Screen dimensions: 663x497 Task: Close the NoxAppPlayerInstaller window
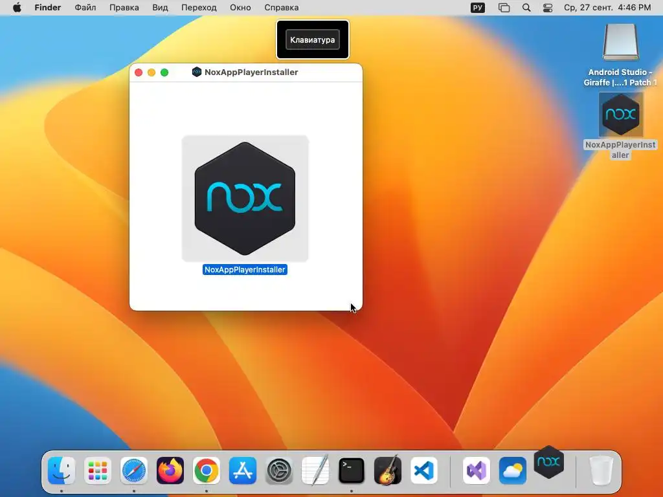[139, 72]
